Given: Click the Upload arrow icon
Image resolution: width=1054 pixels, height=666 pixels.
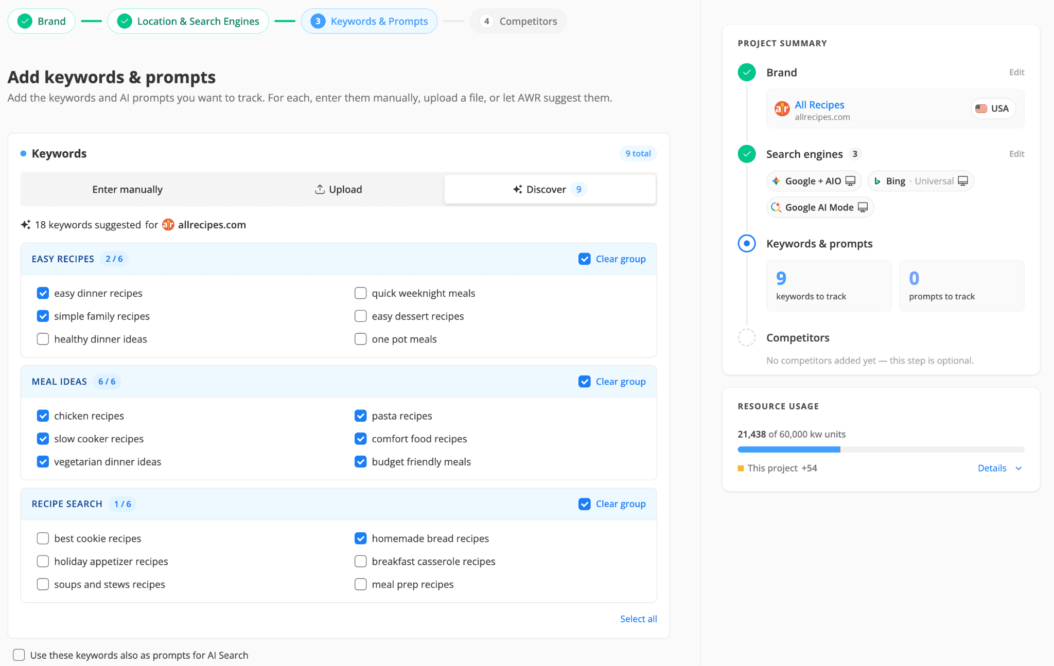Looking at the screenshot, I should [x=320, y=189].
